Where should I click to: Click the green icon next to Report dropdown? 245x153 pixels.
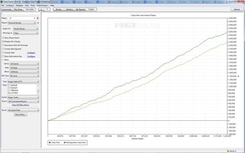pyautogui.click(x=38, y=23)
